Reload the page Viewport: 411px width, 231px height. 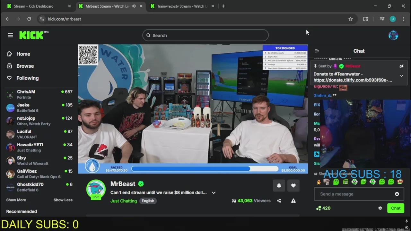[x=29, y=19]
